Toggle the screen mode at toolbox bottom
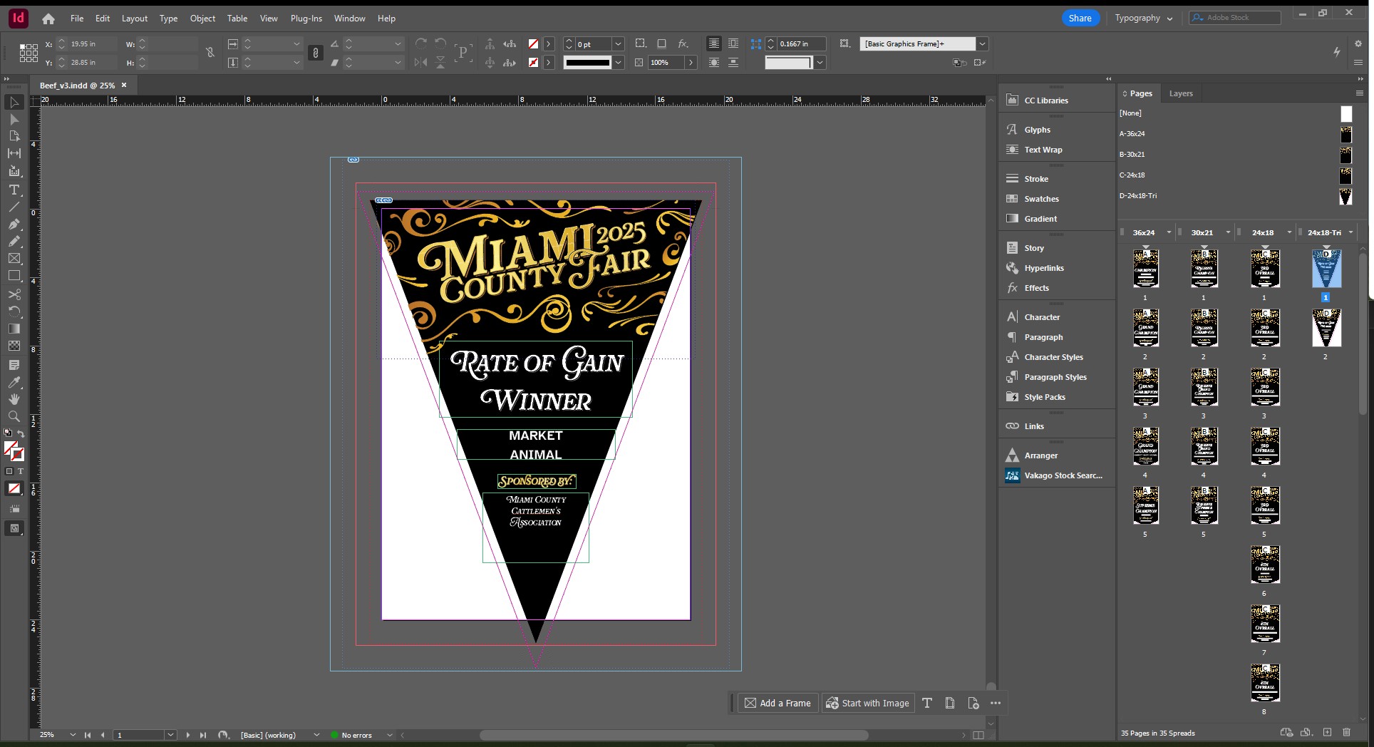 [x=14, y=528]
